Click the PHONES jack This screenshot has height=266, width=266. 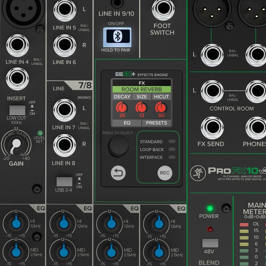(256, 128)
